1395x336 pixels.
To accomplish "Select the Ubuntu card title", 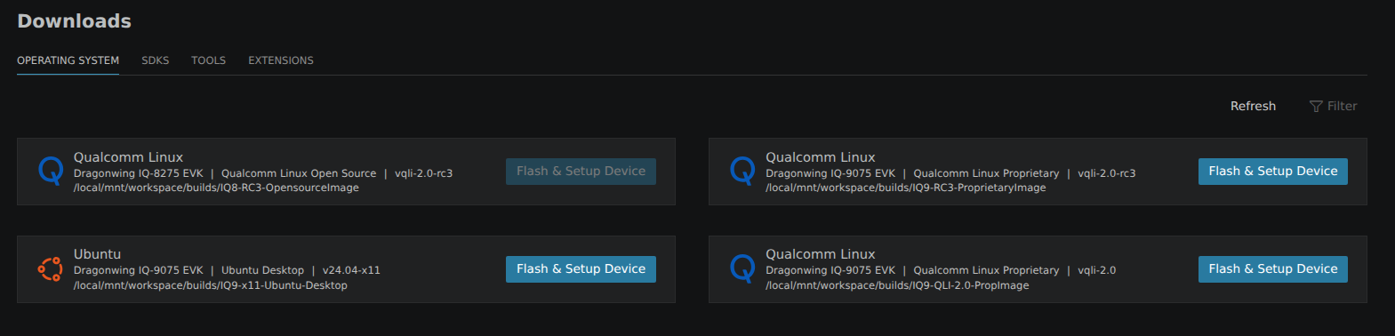I will coord(97,254).
